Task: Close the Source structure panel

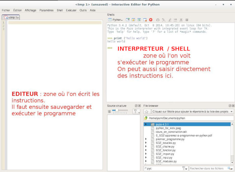Action: coord(139,106)
